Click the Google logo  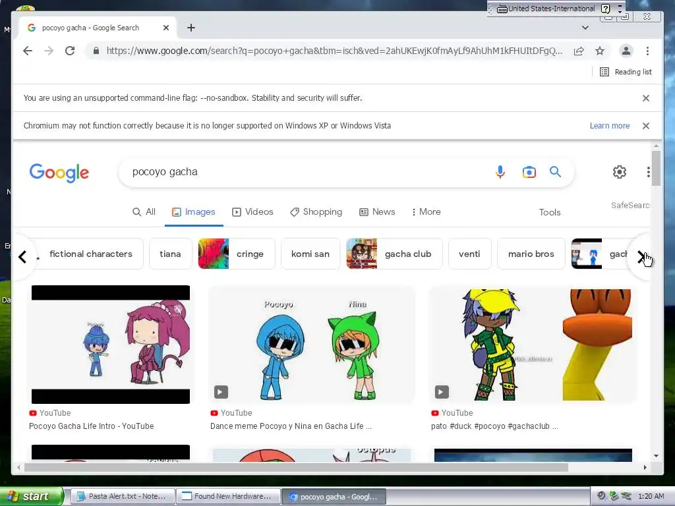point(59,173)
